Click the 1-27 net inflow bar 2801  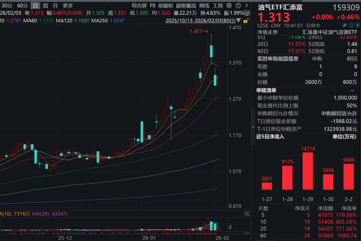[267, 186]
